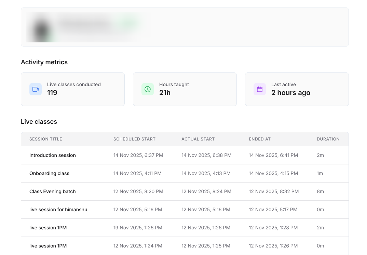This screenshot has width=367, height=255.
Task: Open the Onboarding class session
Action: click(x=49, y=173)
